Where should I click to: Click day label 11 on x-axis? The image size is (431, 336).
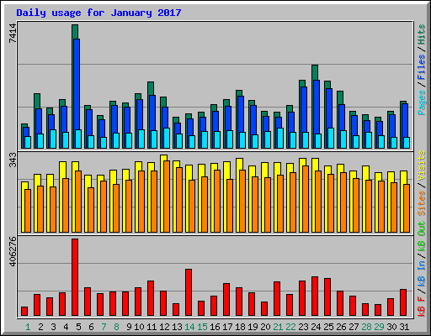(x=152, y=327)
